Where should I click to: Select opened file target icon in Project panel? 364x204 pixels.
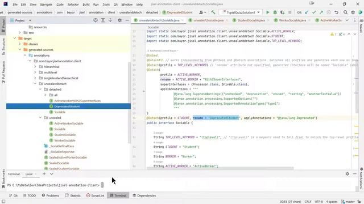96,20
